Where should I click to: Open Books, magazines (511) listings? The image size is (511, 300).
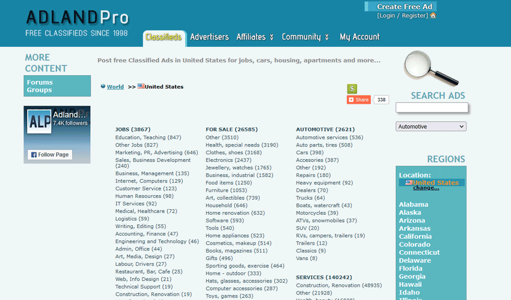(236, 251)
